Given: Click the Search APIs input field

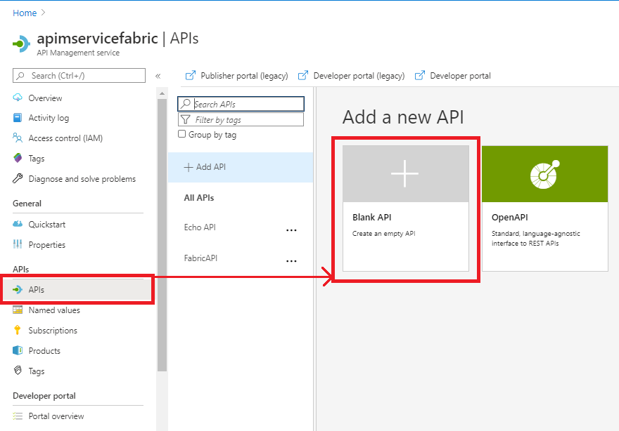Looking at the screenshot, I should (x=241, y=104).
